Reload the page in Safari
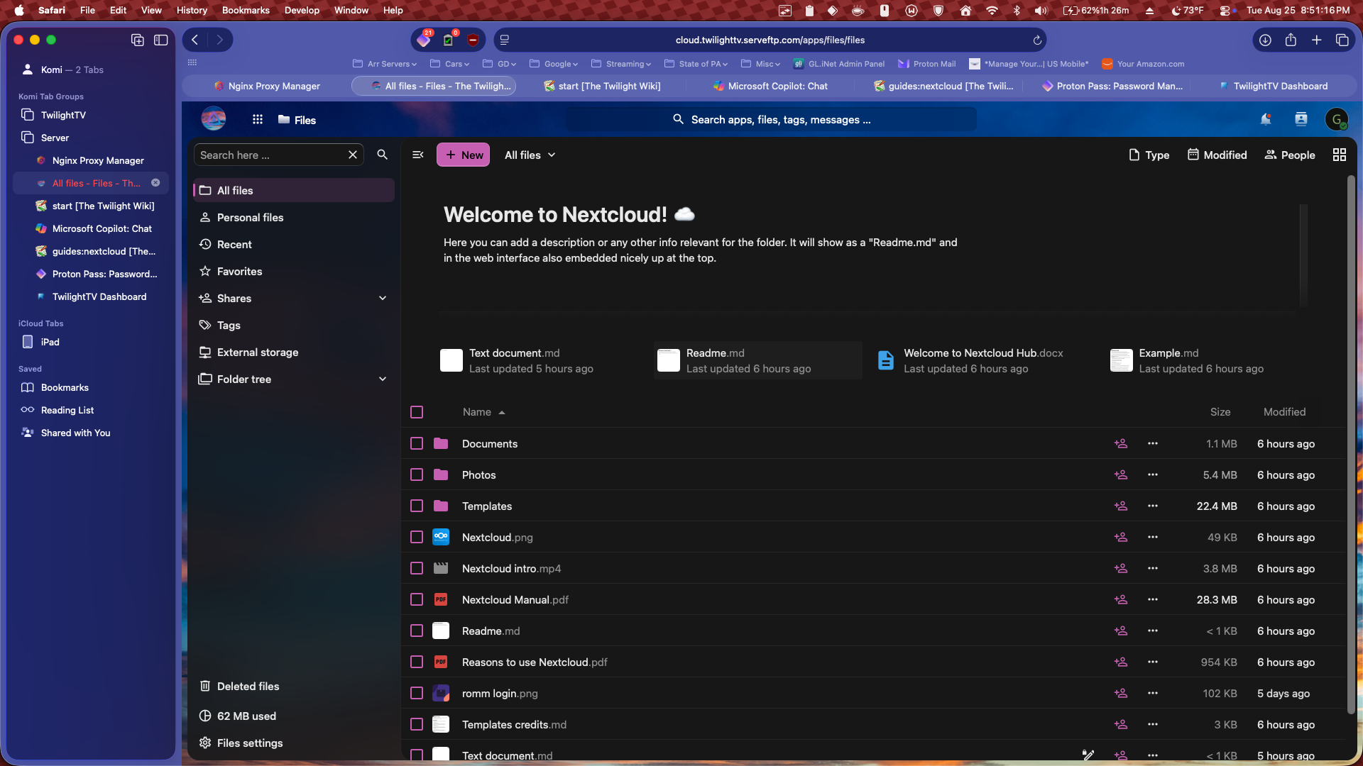The width and height of the screenshot is (1363, 766). (1037, 40)
